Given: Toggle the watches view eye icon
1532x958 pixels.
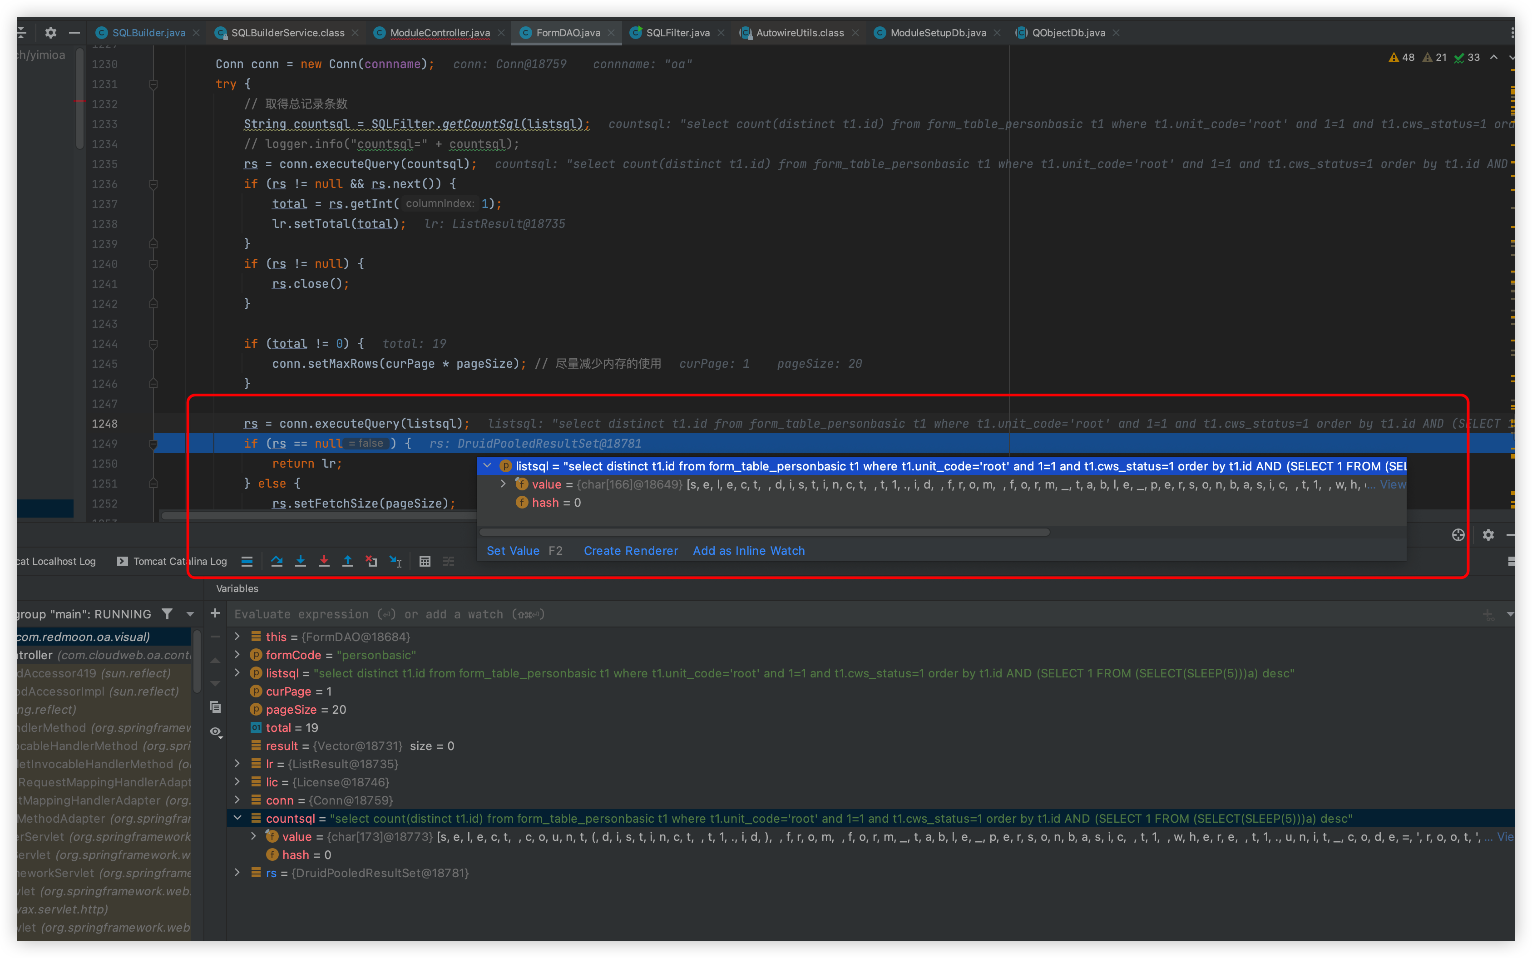Looking at the screenshot, I should [x=215, y=731].
